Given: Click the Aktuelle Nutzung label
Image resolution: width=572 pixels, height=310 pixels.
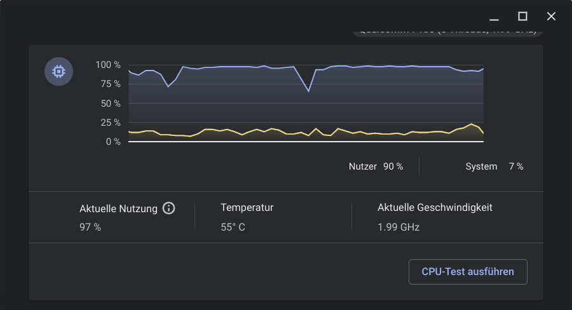Looking at the screenshot, I should (x=119, y=208).
